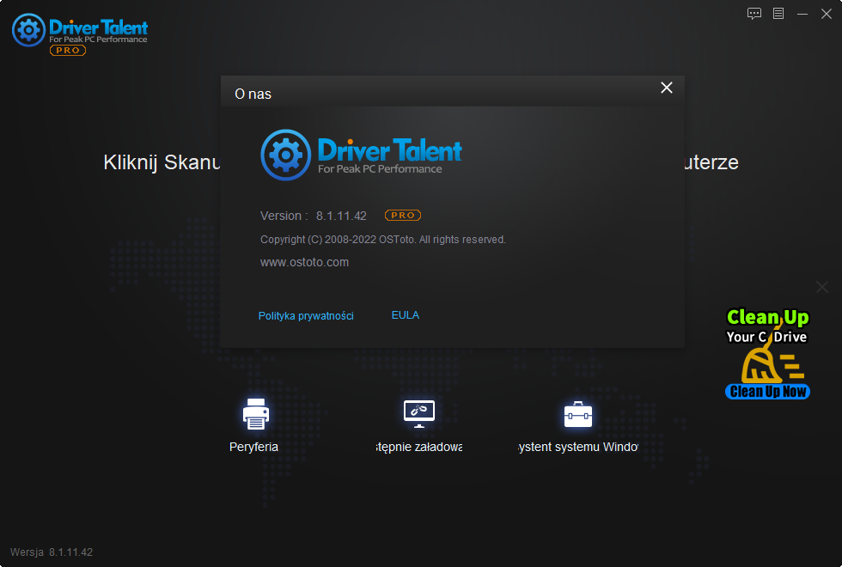
Task: Open the EULA link
Action: (x=406, y=315)
